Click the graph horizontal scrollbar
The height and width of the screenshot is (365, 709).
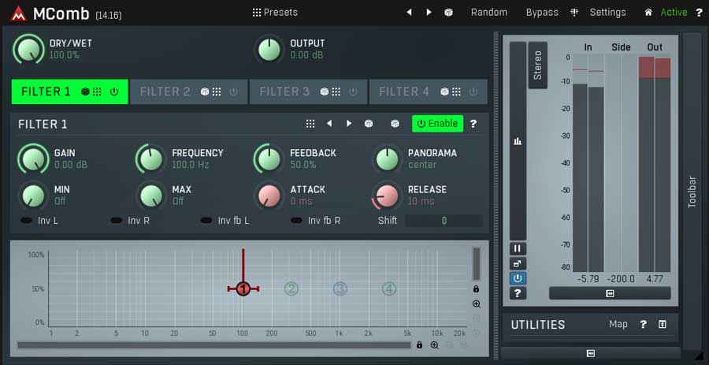point(213,345)
